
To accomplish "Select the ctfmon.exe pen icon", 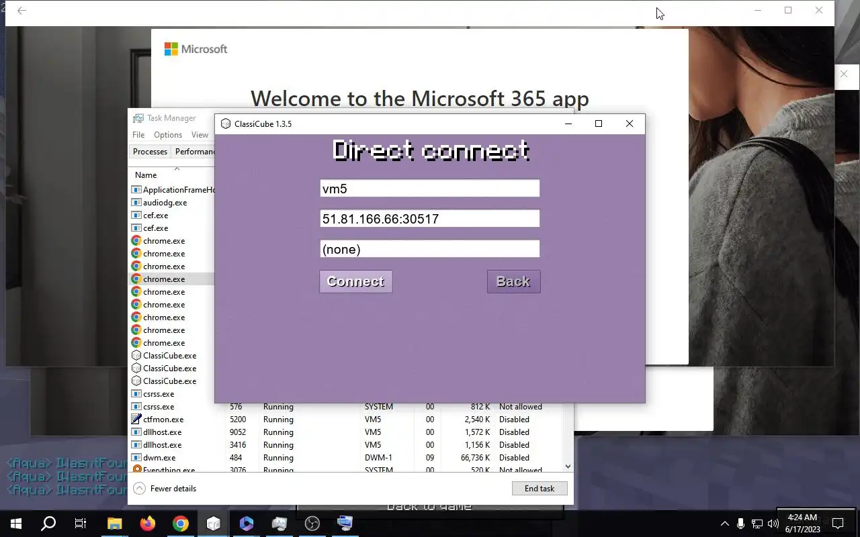I will tap(136, 420).
